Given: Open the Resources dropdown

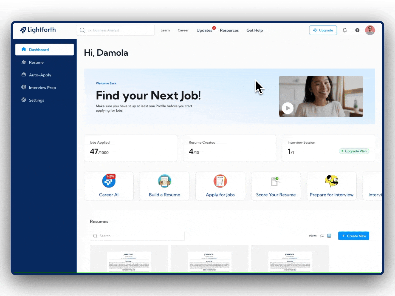Looking at the screenshot, I should (229, 30).
